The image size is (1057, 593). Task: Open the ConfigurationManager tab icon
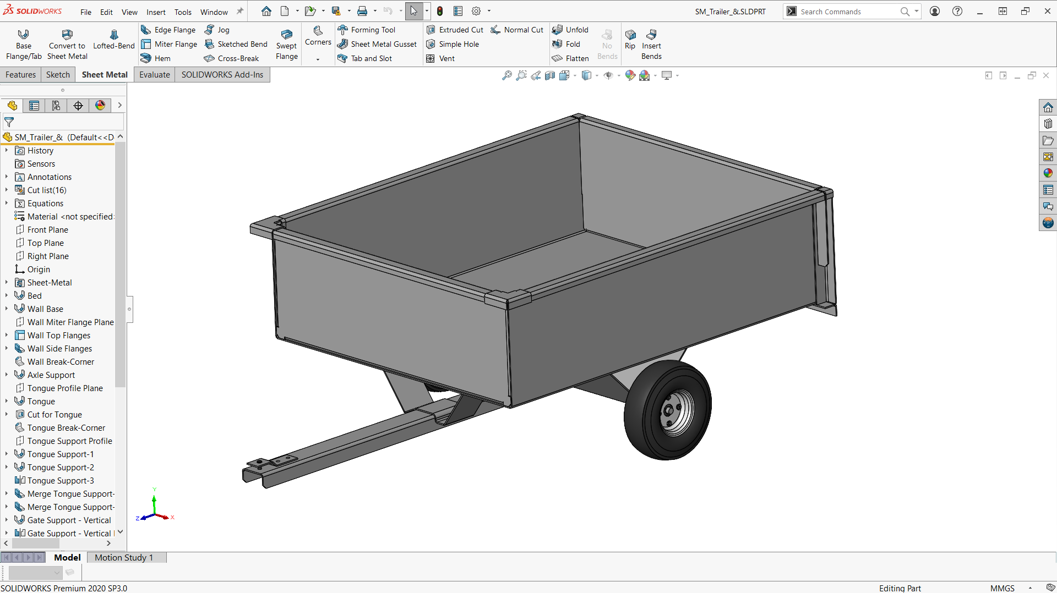tap(56, 106)
